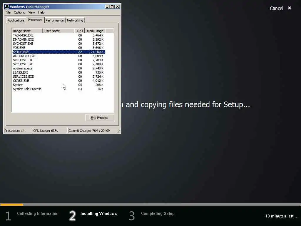Select the highlighted SETUP.EXE process

tap(58, 52)
